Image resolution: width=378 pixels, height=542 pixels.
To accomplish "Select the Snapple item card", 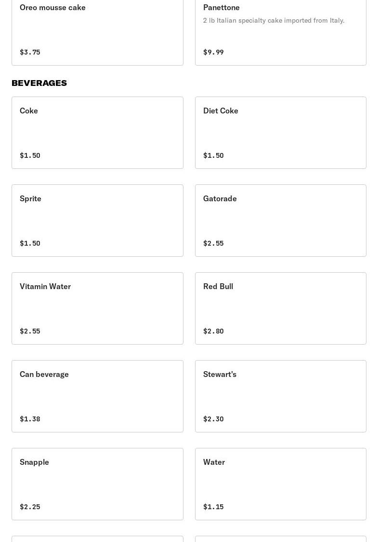I will point(97,484).
